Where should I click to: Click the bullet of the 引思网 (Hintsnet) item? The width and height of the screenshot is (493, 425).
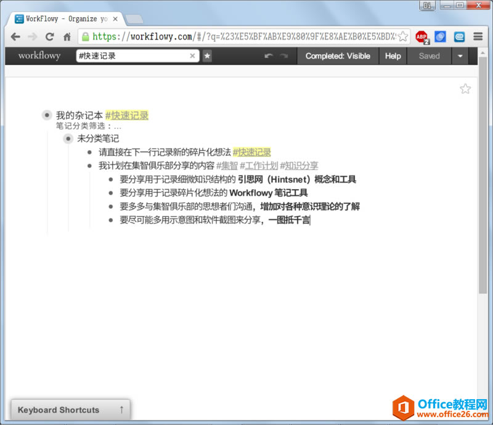[111, 179]
